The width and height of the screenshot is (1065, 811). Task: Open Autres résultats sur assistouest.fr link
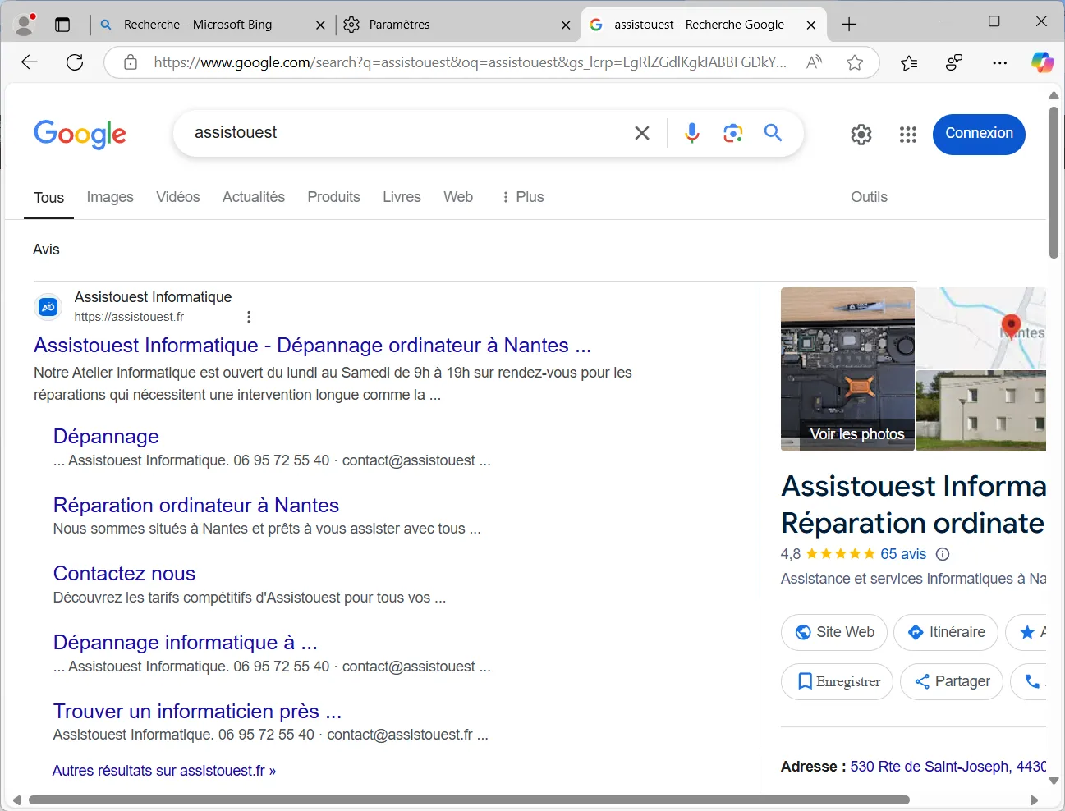164,771
